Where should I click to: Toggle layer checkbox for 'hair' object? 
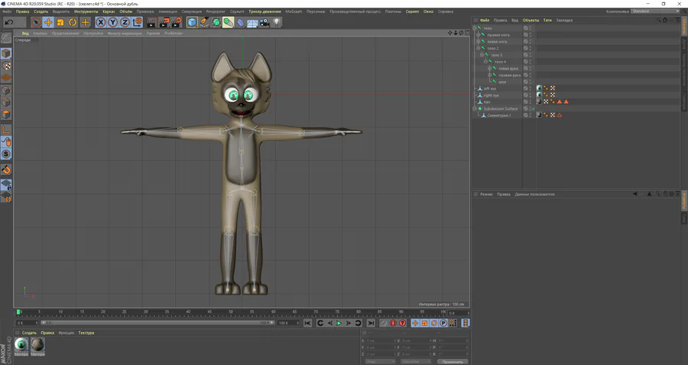[526, 102]
